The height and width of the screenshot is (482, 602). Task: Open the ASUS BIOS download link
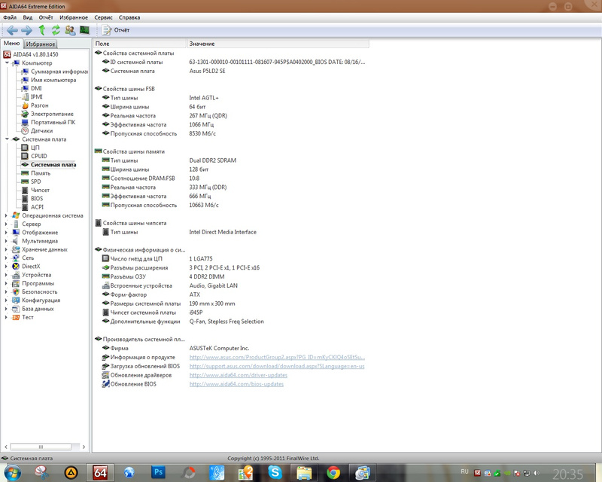276,366
